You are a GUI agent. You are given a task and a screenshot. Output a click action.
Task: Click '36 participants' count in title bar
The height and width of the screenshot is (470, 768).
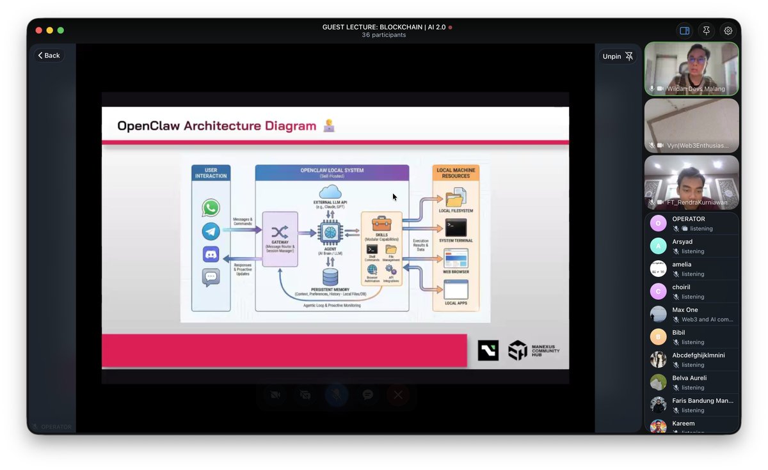tap(383, 35)
